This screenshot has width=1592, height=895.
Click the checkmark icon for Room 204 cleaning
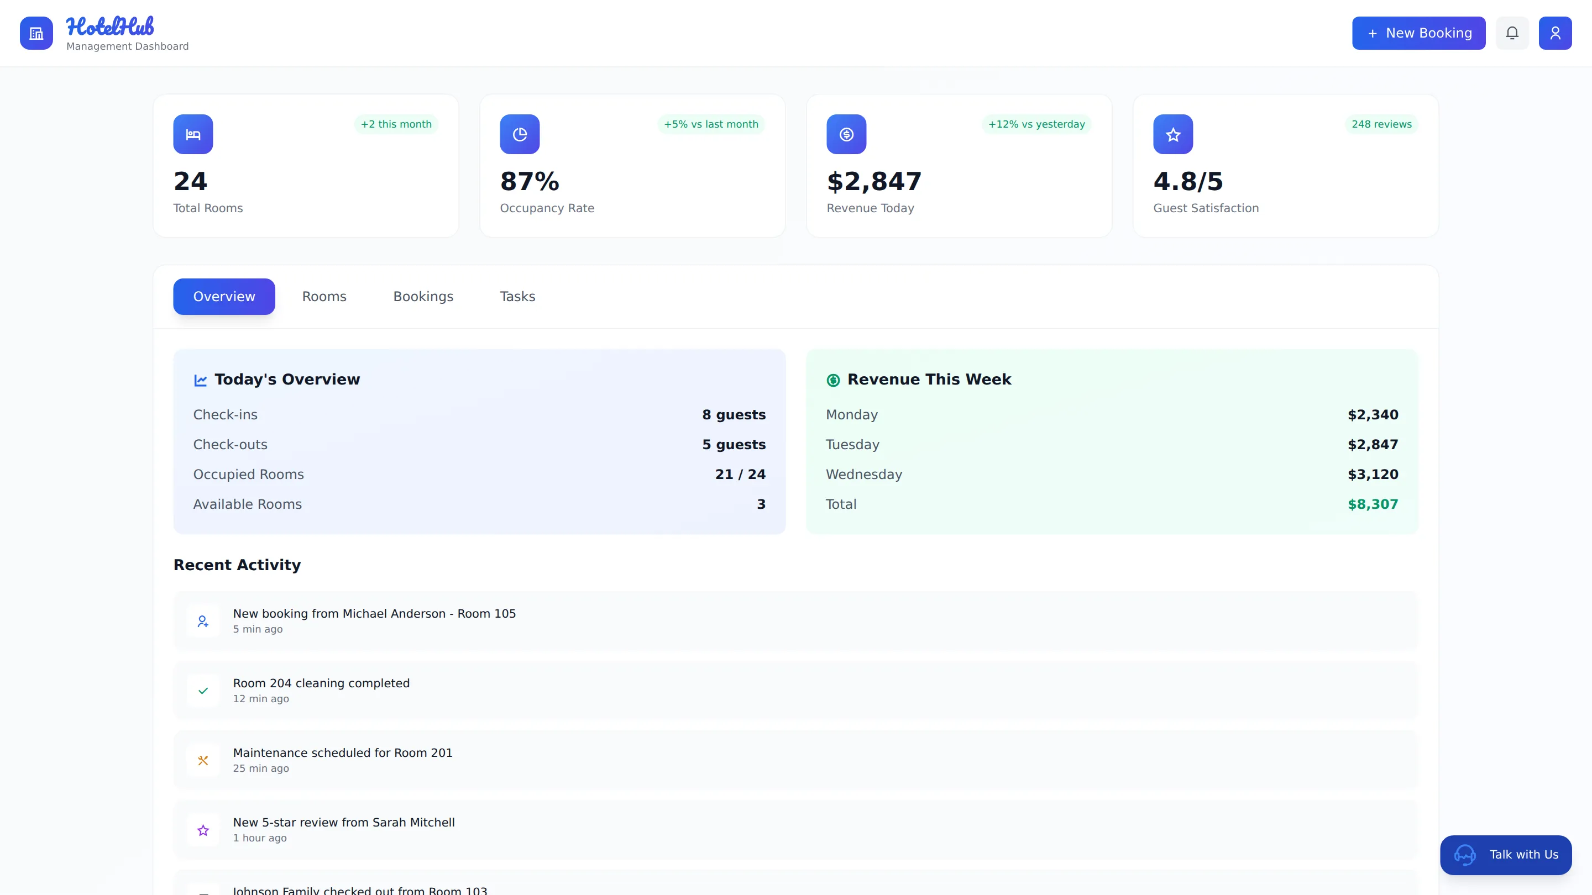tap(203, 691)
